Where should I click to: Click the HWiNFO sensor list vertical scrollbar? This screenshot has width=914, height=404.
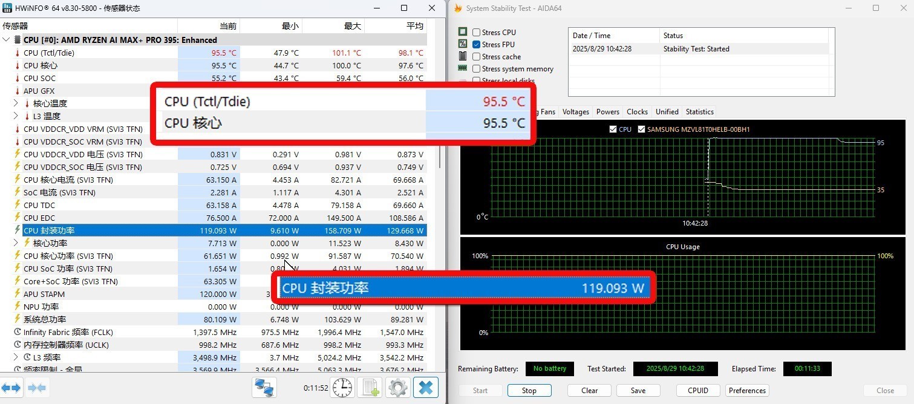click(x=440, y=121)
